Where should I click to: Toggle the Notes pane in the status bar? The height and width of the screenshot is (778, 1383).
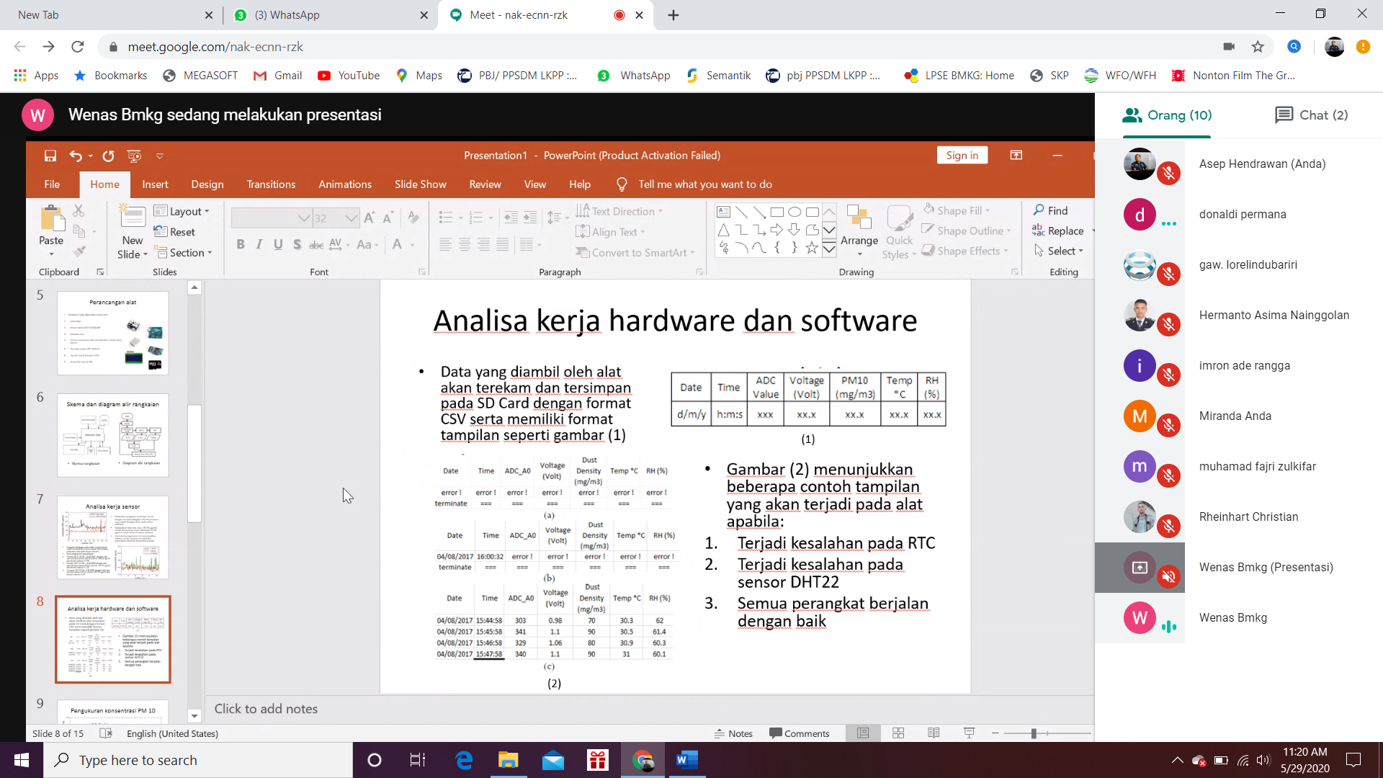(733, 733)
